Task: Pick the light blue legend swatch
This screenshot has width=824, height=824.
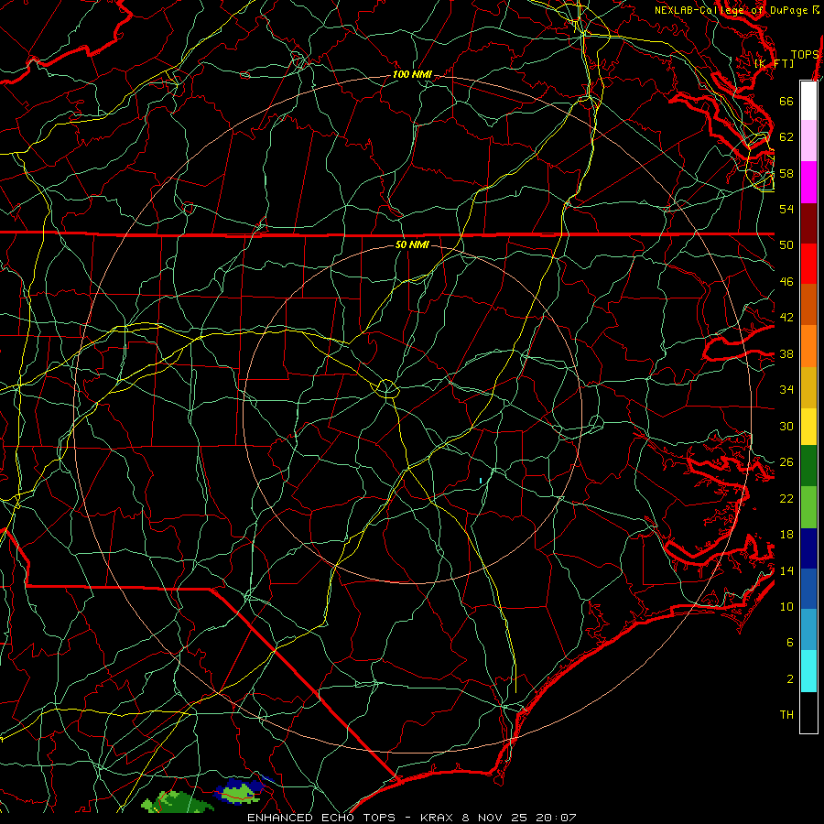Action: point(808,630)
